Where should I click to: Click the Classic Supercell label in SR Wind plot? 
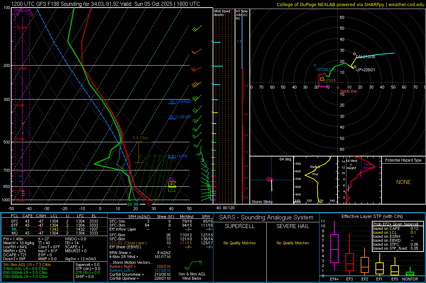tap(369, 166)
